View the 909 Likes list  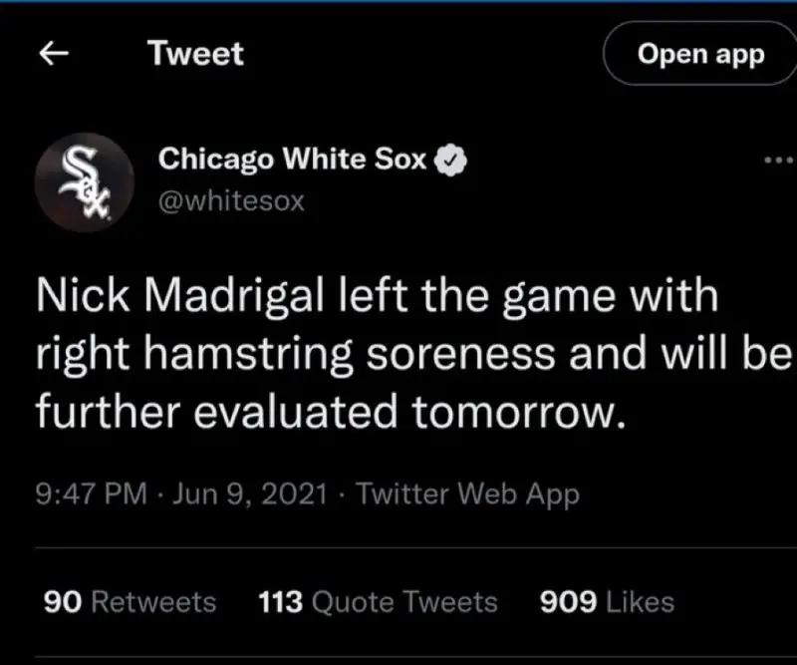tap(606, 602)
